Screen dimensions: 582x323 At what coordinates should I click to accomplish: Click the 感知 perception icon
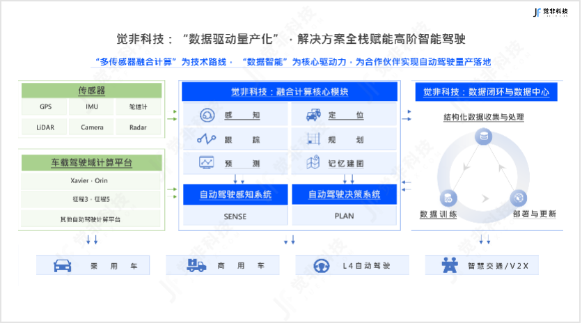(x=207, y=115)
